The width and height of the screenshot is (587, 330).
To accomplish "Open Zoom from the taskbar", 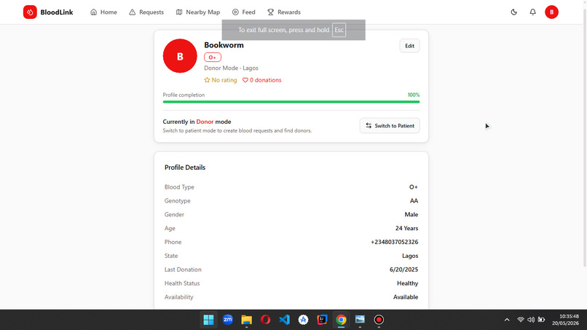I will (228, 320).
